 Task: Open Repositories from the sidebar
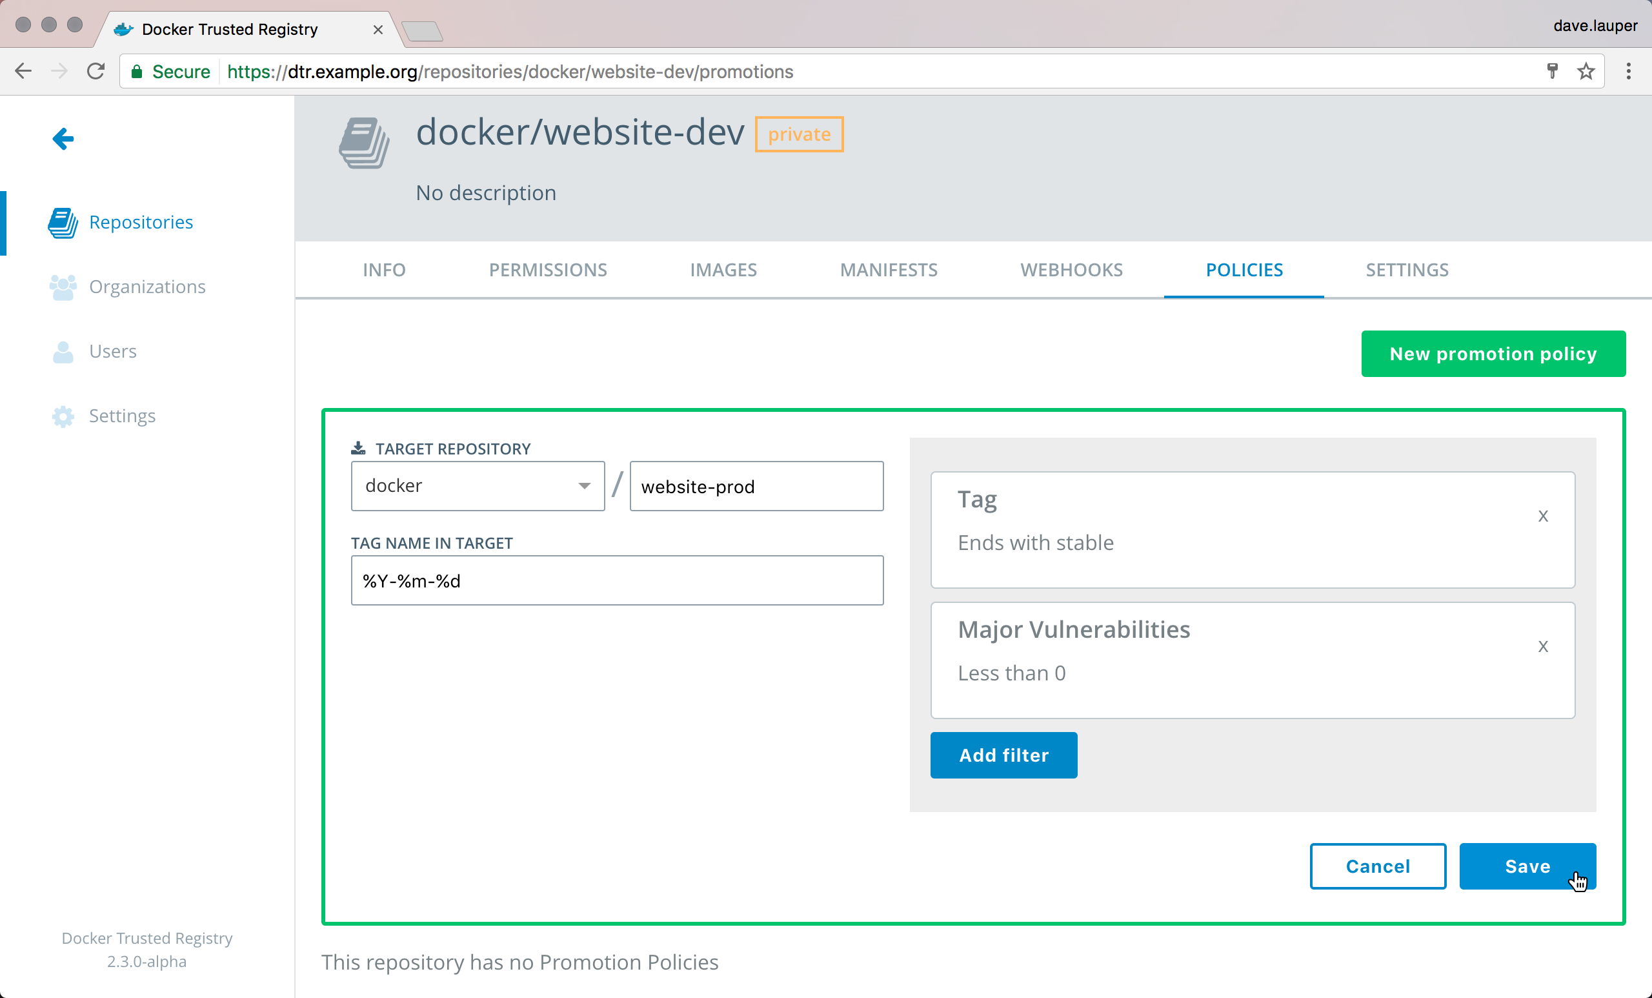[140, 222]
